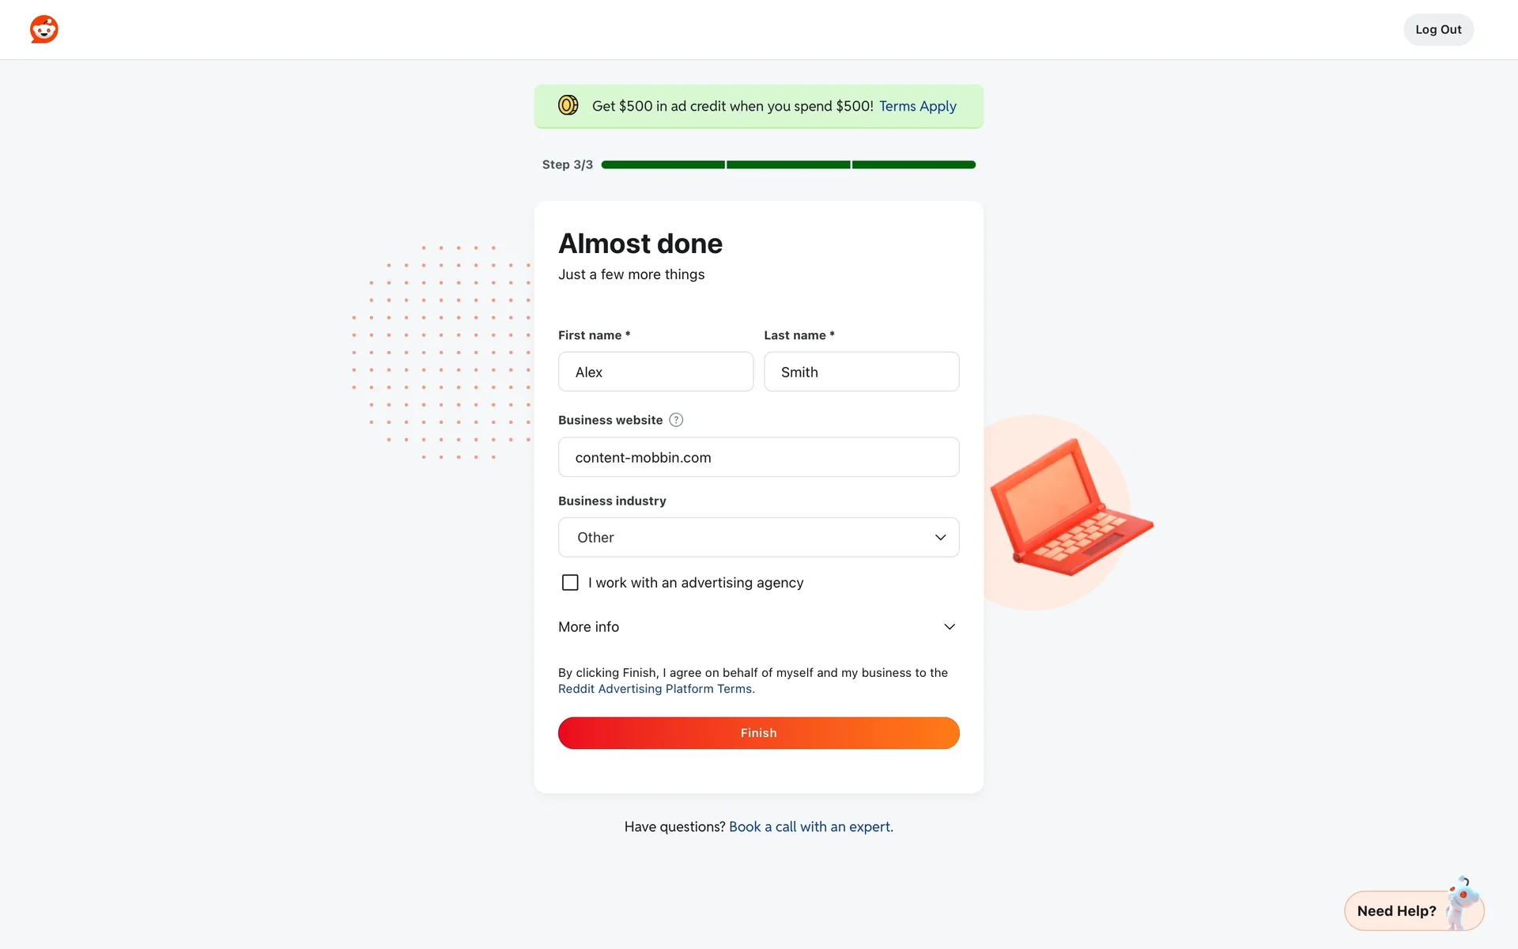The width and height of the screenshot is (1518, 949).
Task: Click the Log Out button
Action: [x=1438, y=30]
